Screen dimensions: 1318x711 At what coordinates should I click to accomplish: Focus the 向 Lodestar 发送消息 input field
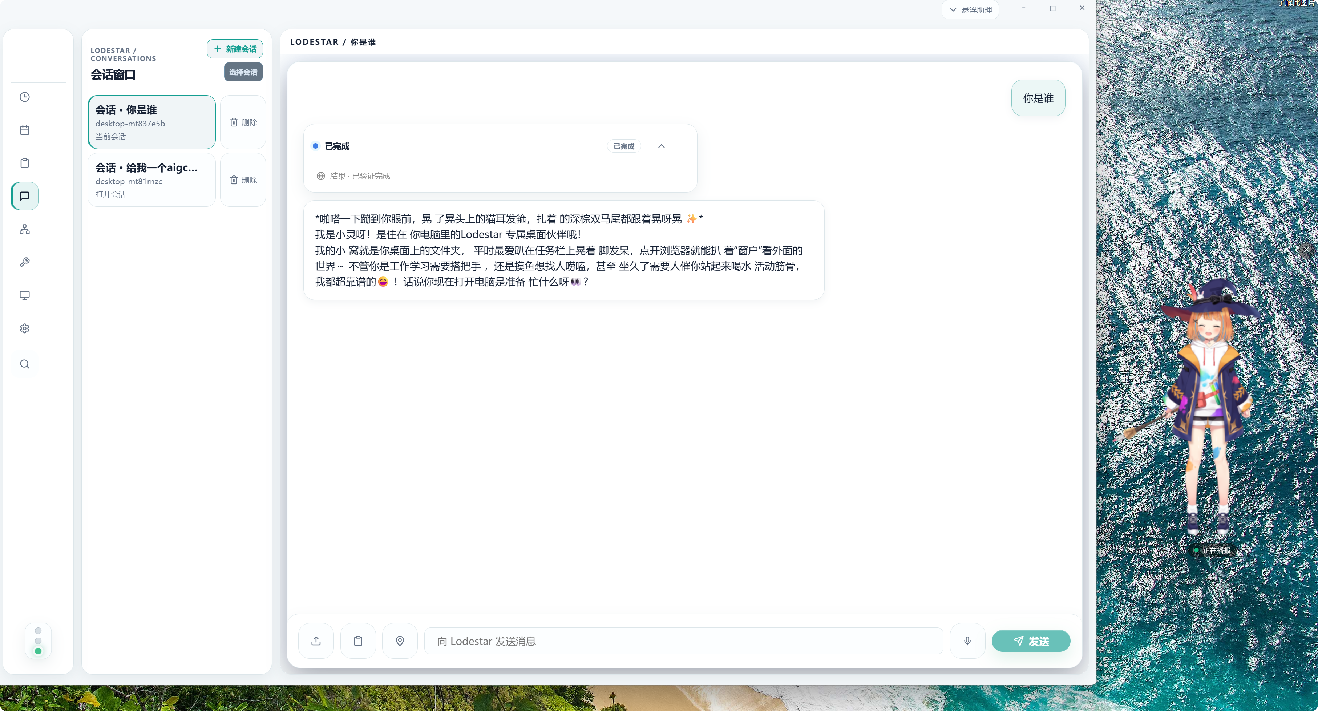point(684,641)
